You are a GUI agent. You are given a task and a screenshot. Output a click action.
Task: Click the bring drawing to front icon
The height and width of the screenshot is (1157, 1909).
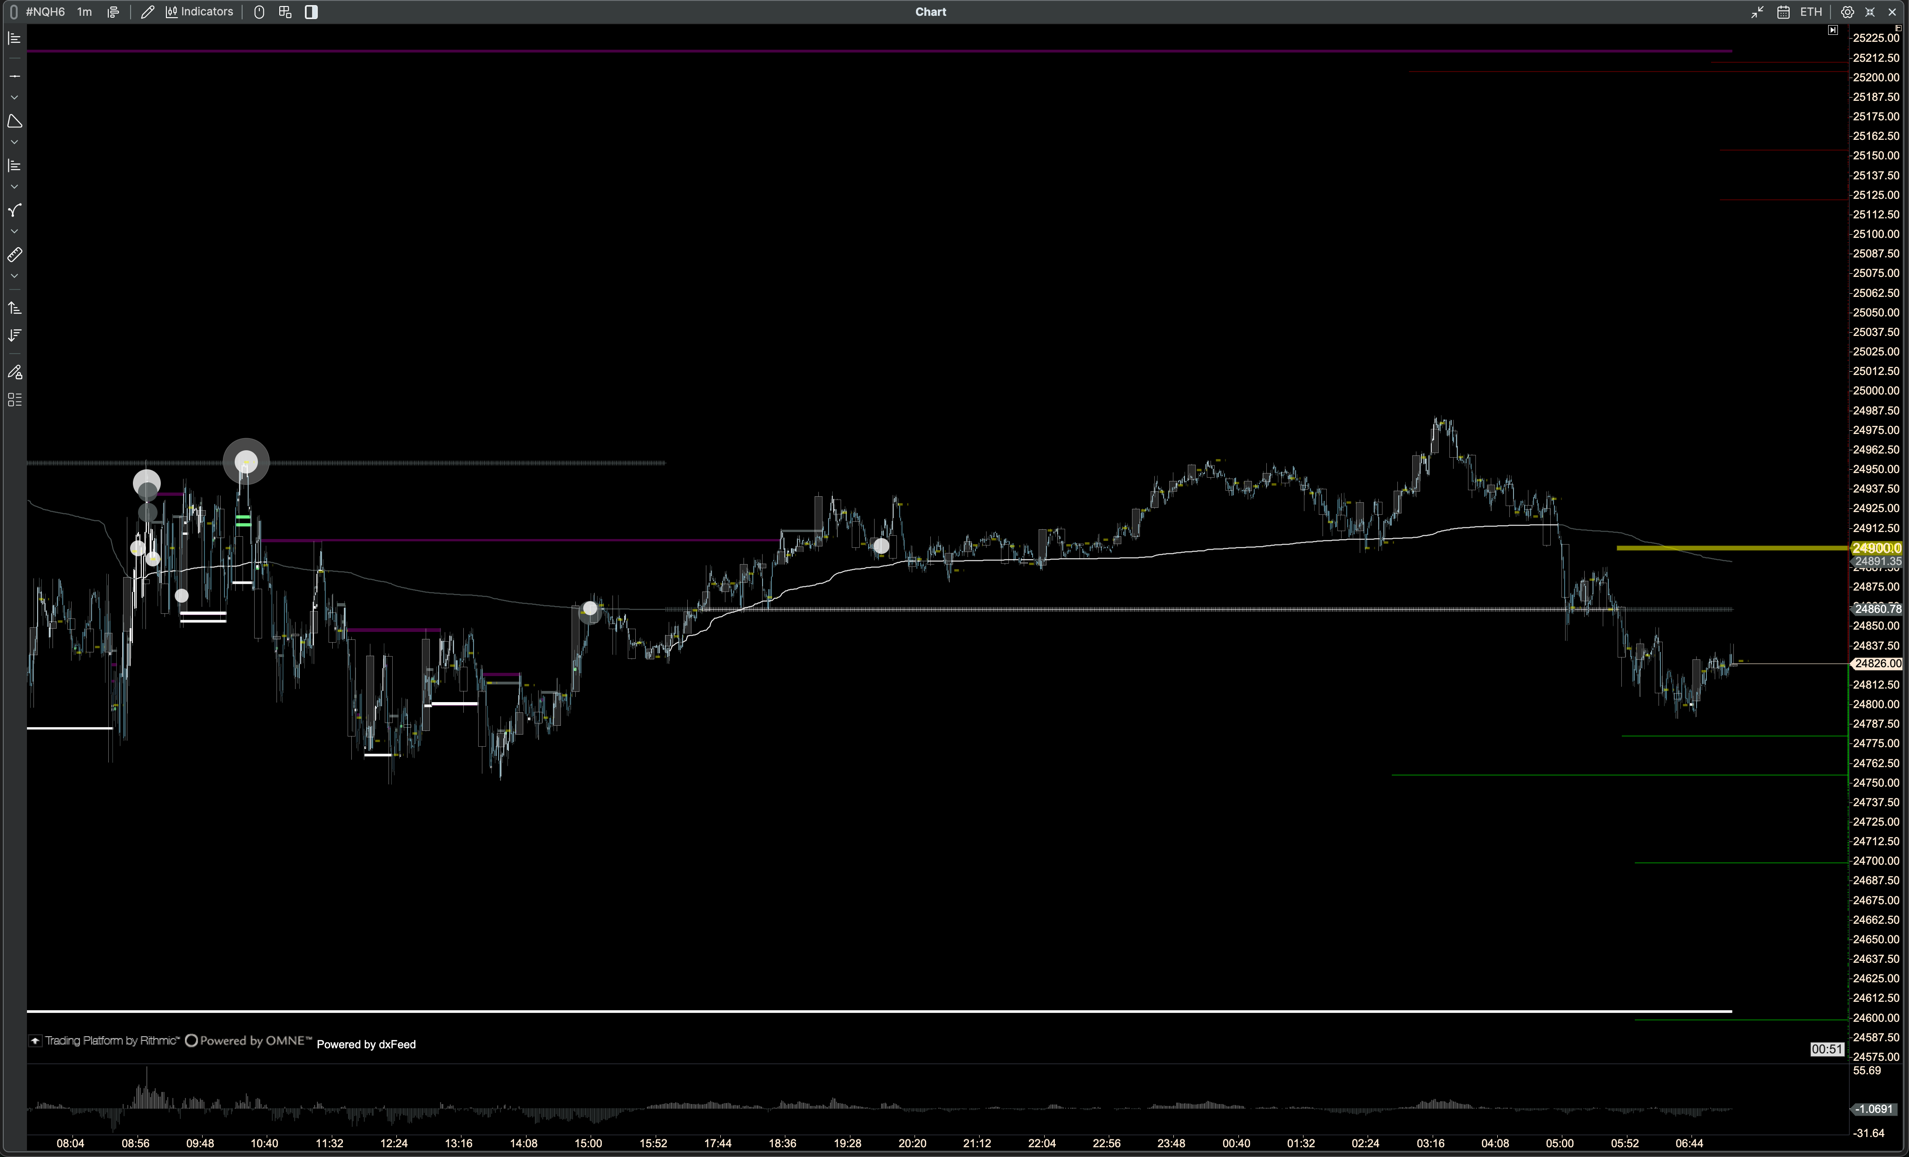click(x=14, y=308)
